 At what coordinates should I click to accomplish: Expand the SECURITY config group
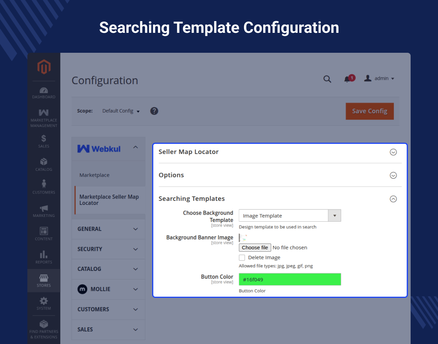[108, 249]
